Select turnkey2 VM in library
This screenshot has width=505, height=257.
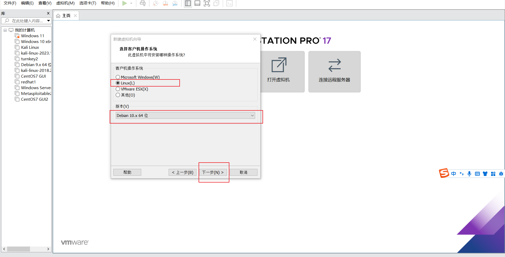(x=27, y=59)
